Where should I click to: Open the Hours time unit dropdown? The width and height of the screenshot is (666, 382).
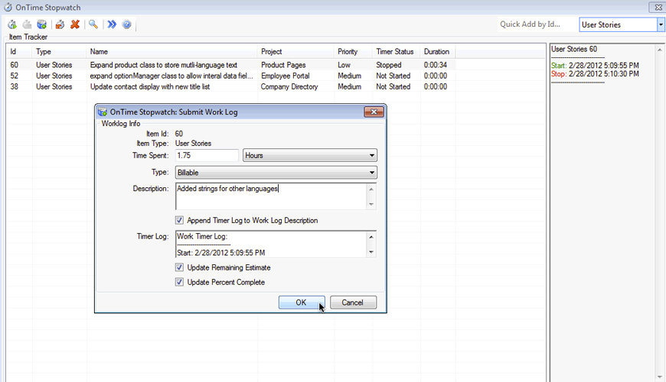pyautogui.click(x=309, y=156)
